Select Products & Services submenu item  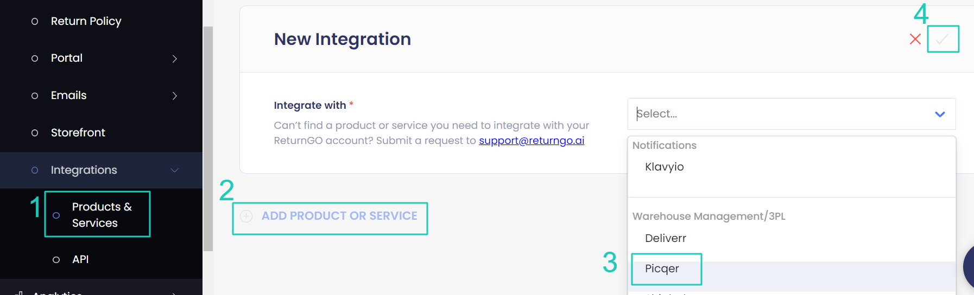102,215
